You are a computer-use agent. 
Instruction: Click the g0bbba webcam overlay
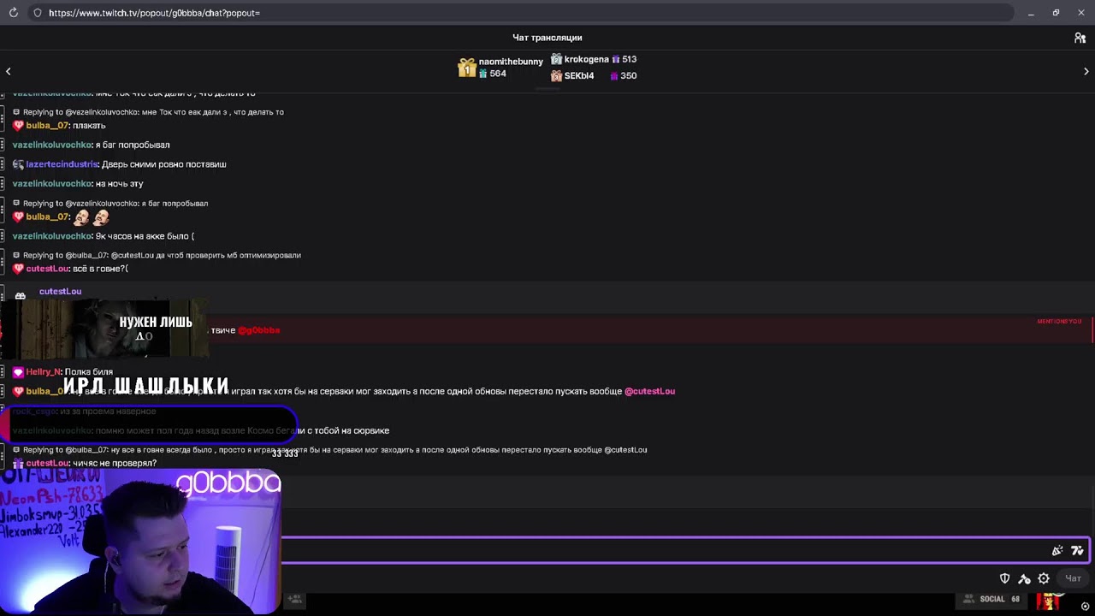(141, 541)
